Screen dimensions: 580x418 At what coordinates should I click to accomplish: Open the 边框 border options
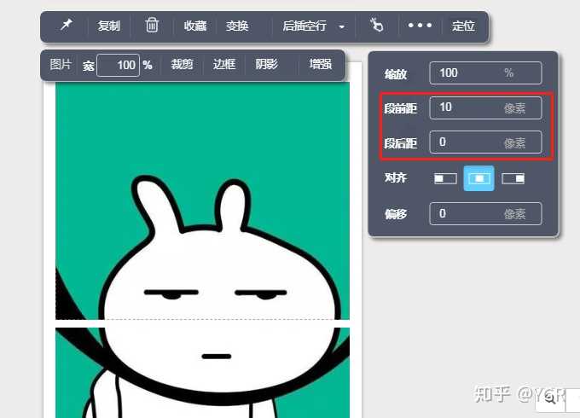[224, 64]
